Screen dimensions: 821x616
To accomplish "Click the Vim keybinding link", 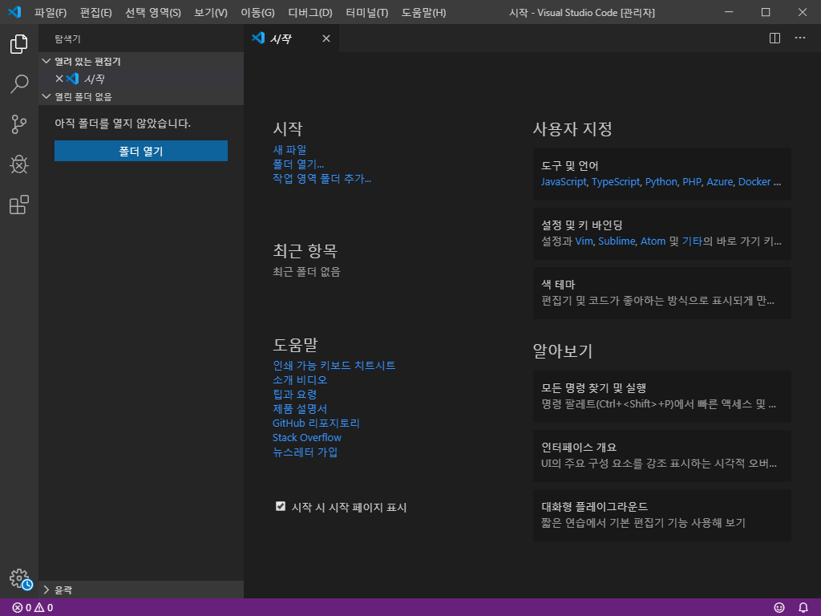I will [584, 241].
